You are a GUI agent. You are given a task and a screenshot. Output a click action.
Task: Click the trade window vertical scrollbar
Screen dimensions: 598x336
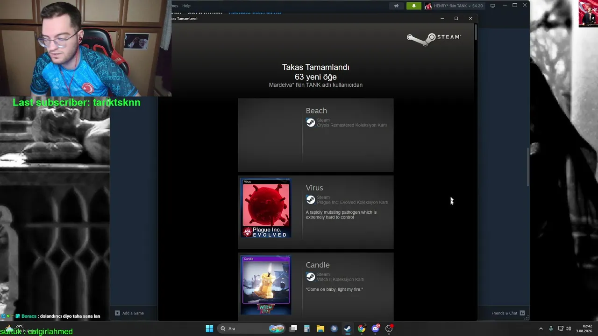(476, 32)
